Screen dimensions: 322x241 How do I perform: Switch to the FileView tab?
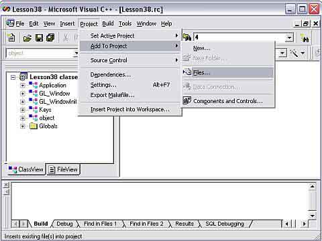pyautogui.click(x=63, y=169)
